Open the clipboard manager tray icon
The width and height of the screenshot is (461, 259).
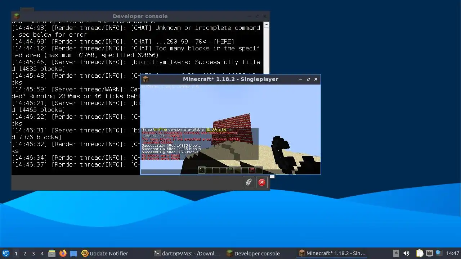(x=420, y=253)
